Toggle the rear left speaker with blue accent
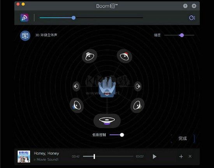The height and width of the screenshot is (168, 214). point(77,105)
